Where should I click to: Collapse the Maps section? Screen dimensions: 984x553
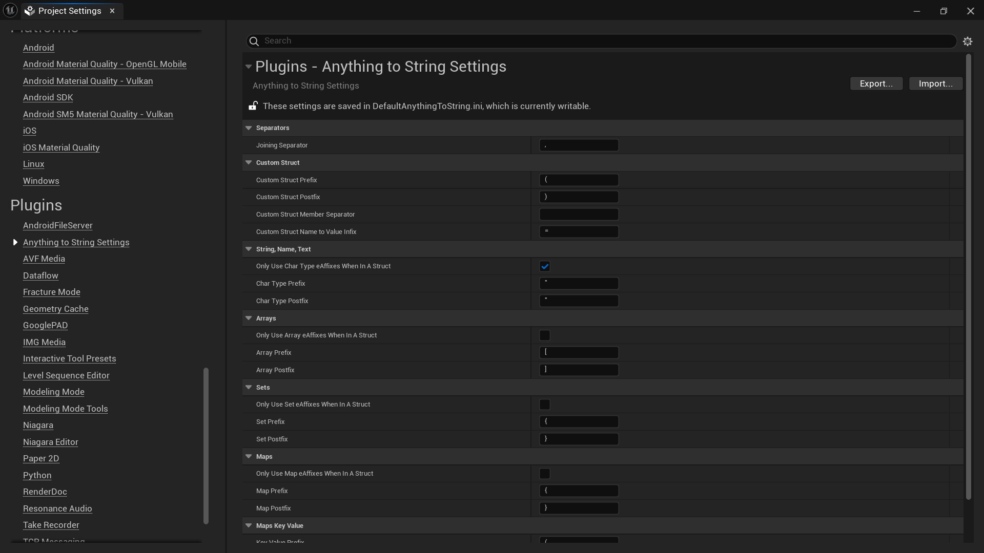pyautogui.click(x=249, y=457)
